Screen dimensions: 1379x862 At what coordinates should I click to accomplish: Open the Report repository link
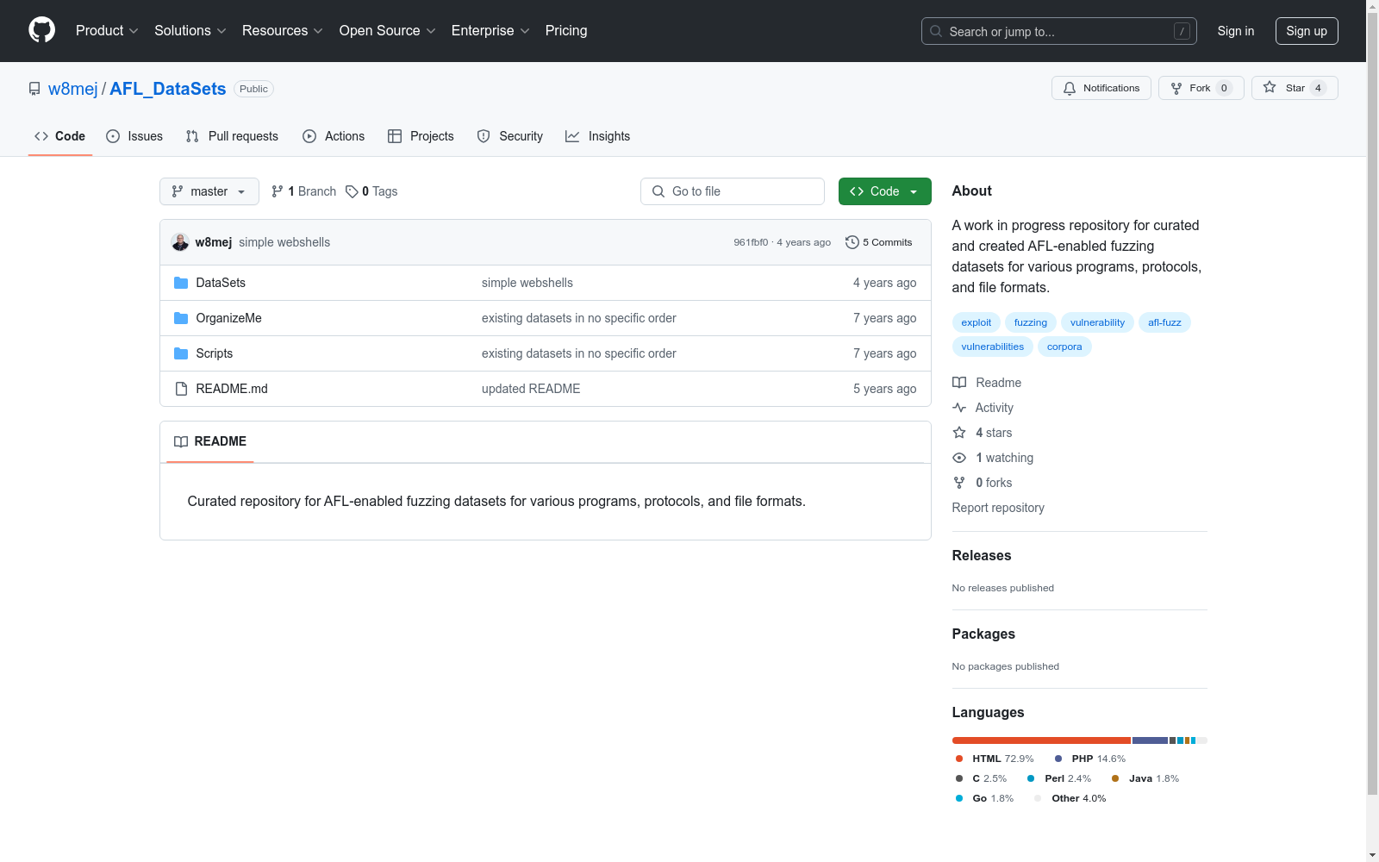click(998, 508)
